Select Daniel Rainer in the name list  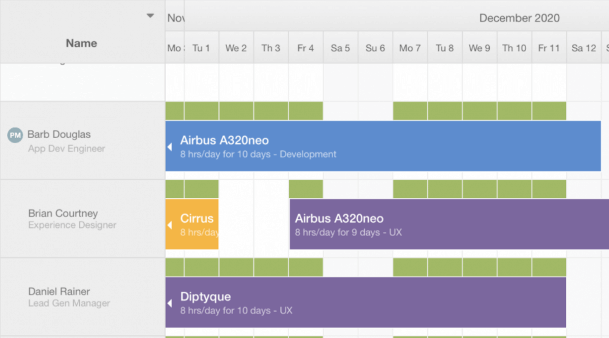(59, 291)
